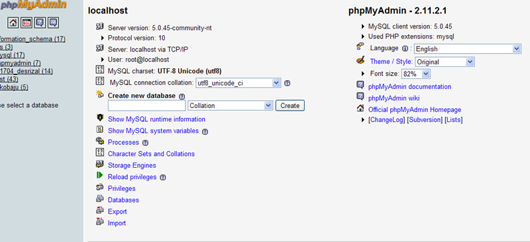Click the Storage Engines icon

tap(100, 164)
